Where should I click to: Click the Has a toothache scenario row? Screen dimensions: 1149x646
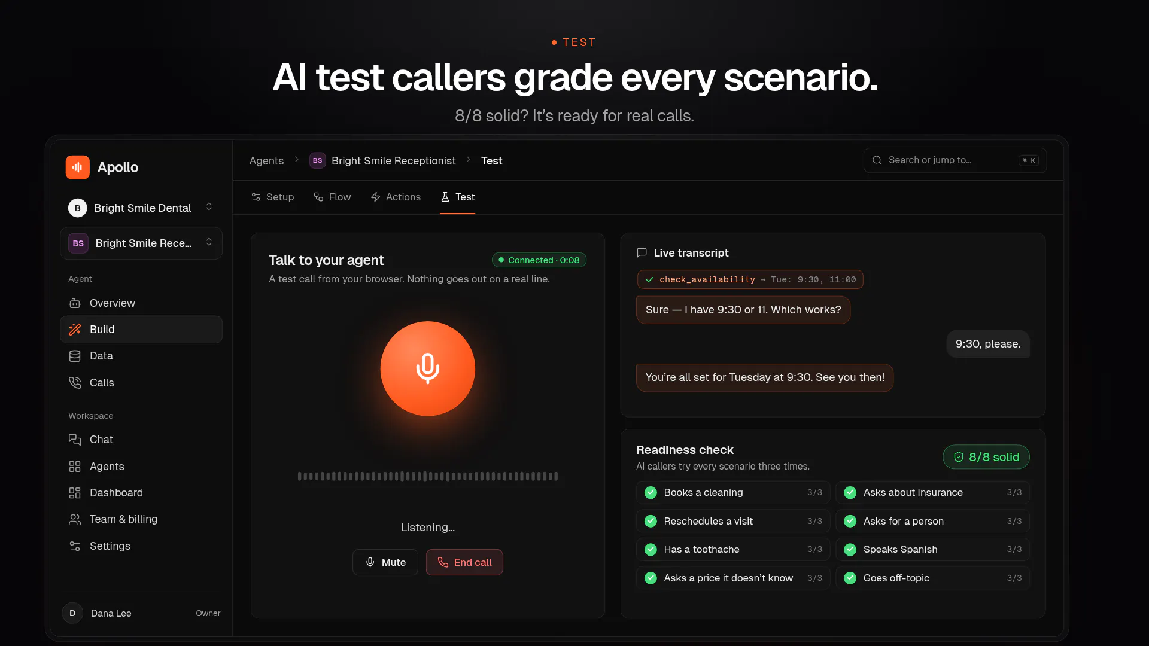[x=733, y=549]
